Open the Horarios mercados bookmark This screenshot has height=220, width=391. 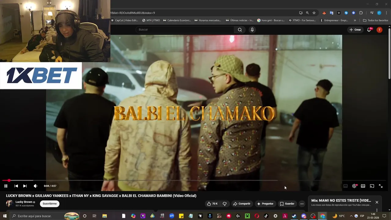[208, 20]
